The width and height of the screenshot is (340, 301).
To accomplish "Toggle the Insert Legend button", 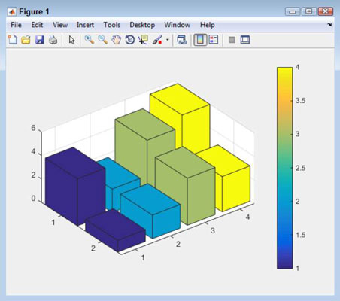I will coord(214,40).
